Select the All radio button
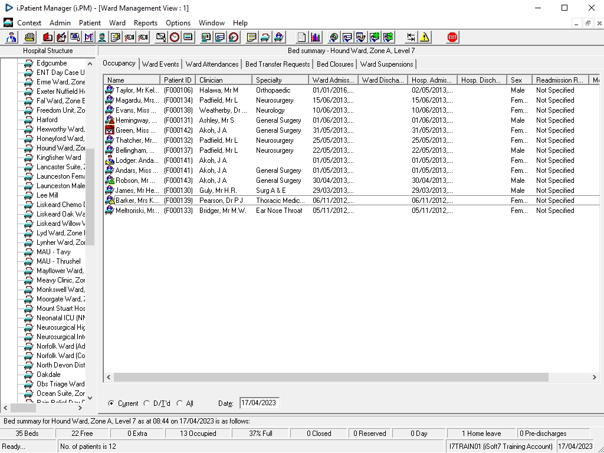This screenshot has width=604, height=453. (179, 403)
